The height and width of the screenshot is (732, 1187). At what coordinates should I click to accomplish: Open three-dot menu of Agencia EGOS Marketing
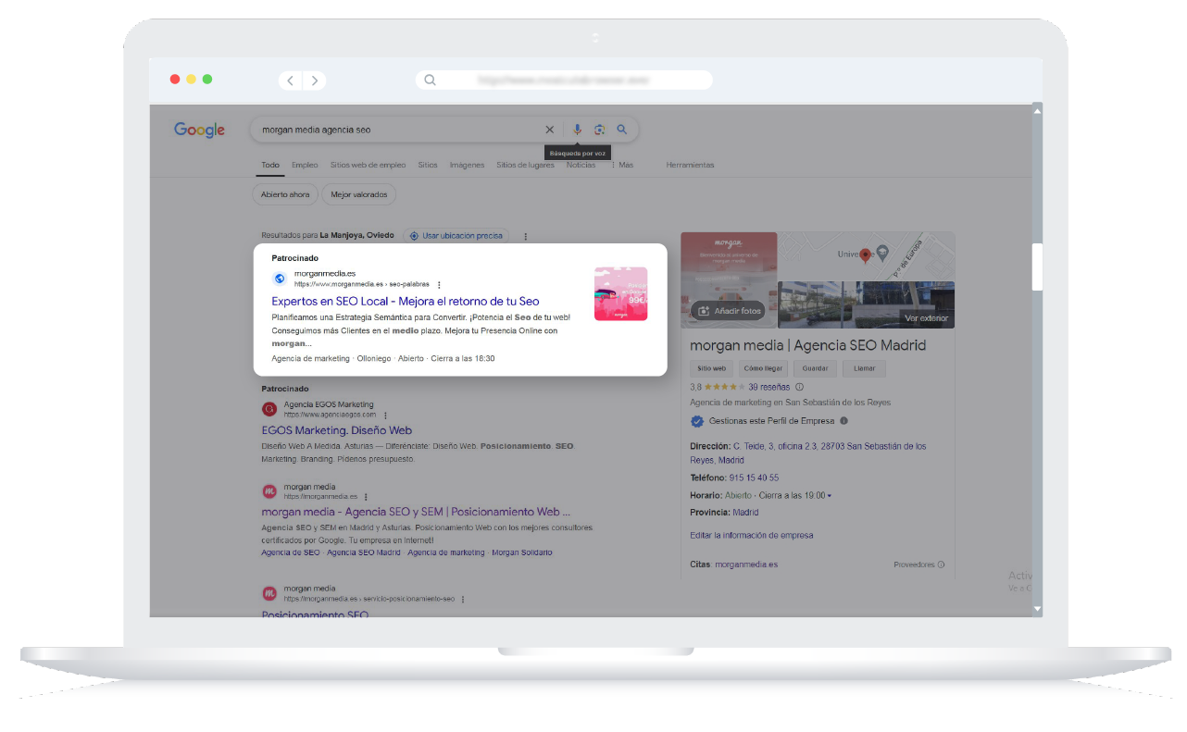coord(385,416)
